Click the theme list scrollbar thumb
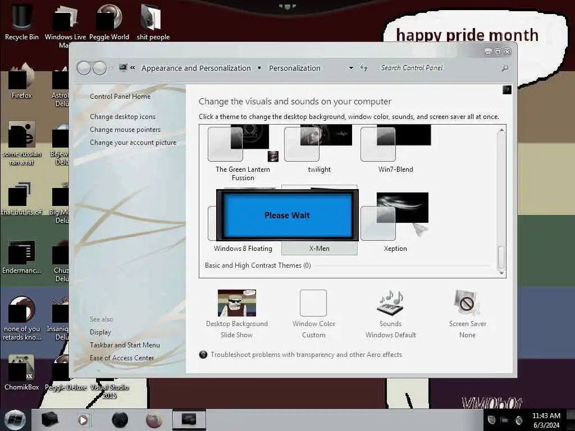The height and width of the screenshot is (431, 575). [501, 257]
